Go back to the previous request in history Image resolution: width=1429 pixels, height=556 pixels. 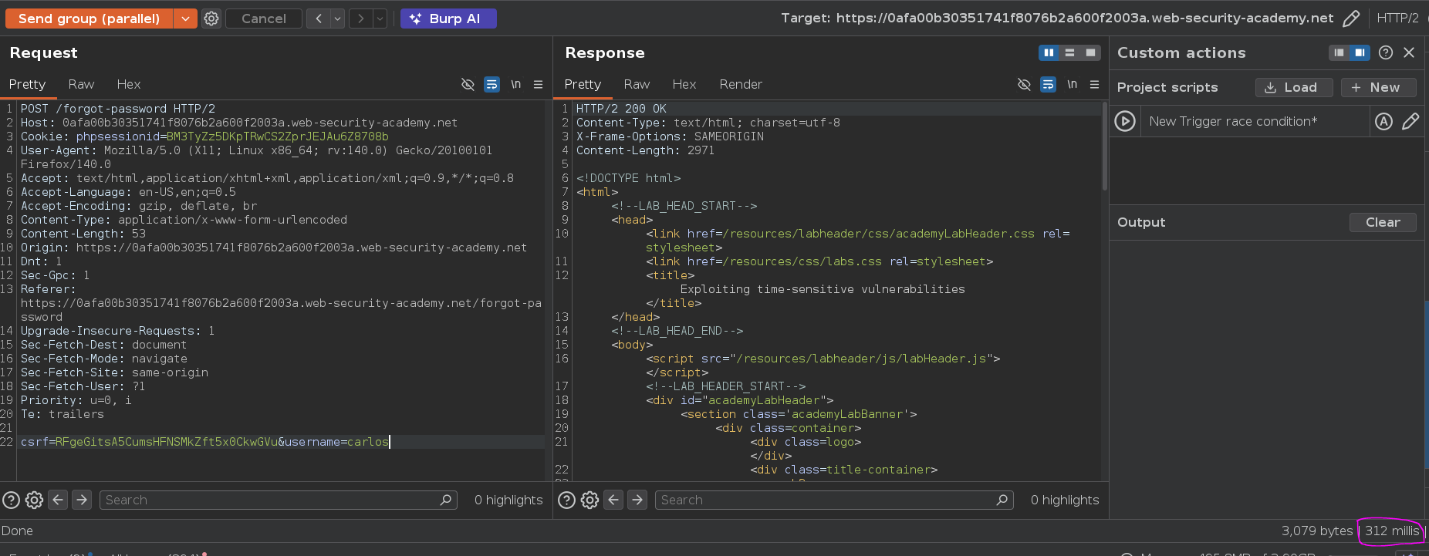click(319, 19)
